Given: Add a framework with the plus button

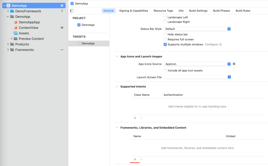Looking at the screenshot, I should 135,159.
